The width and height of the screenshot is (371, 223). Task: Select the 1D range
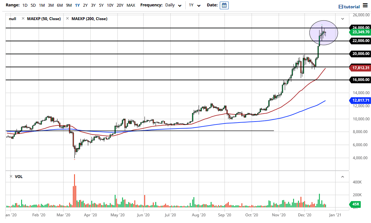click(25, 5)
